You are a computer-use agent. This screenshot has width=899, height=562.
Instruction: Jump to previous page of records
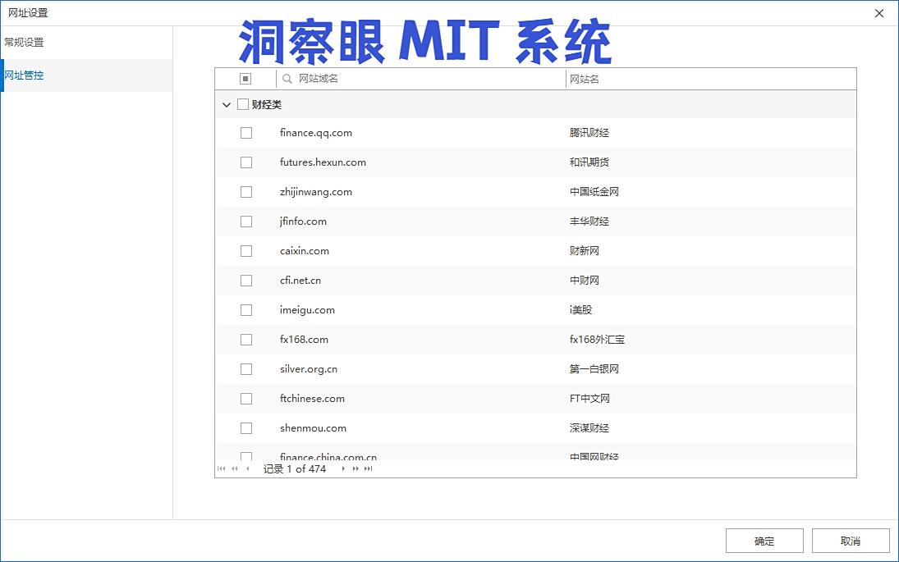click(x=235, y=468)
